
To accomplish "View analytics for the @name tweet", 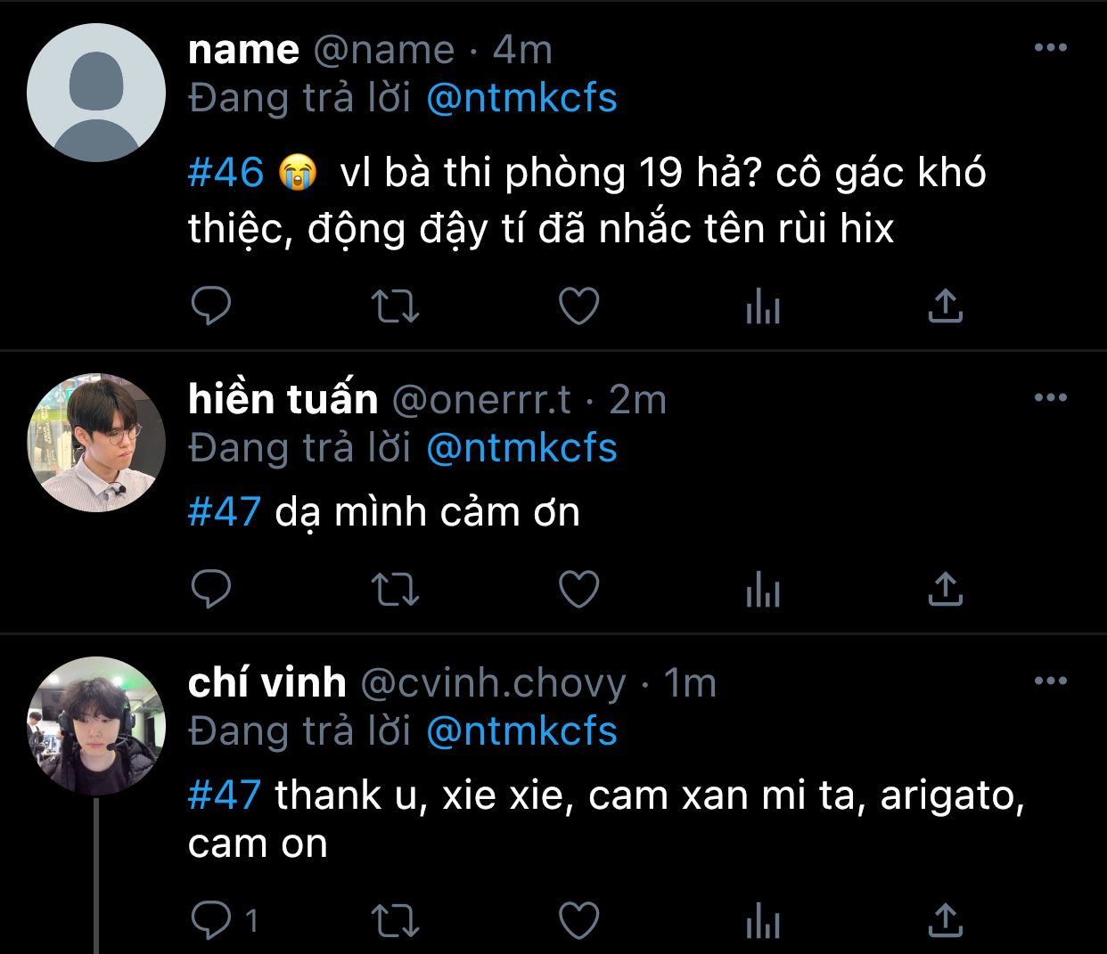I will pos(762,308).
